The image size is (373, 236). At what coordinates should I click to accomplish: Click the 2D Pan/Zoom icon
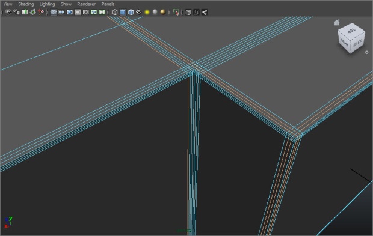pos(41,12)
